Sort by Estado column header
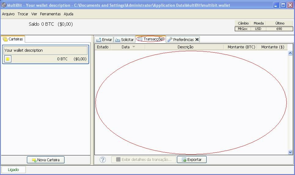295x175 pixels. click(102, 47)
